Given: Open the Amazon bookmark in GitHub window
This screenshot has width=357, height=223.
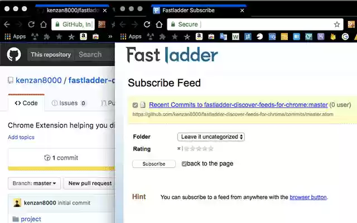Looking at the screenshot, I should click(83, 36).
